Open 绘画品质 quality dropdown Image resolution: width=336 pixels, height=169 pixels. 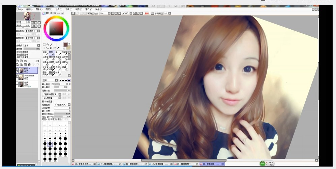(62, 105)
